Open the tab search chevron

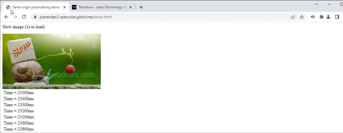click(316, 4)
